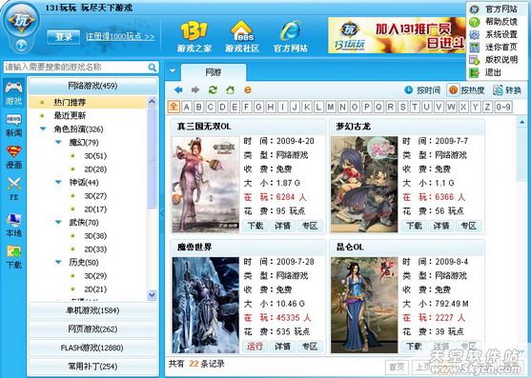Click the search magnifier icon
Image resolution: width=531 pixels, height=378 pixels.
pyautogui.click(x=153, y=68)
